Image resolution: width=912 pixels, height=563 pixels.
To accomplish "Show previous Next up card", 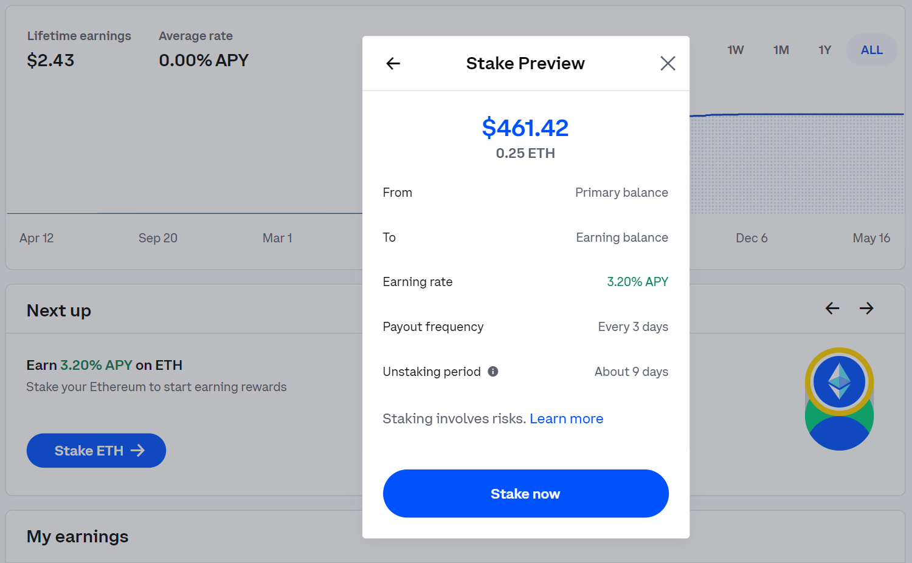I will 832,309.
